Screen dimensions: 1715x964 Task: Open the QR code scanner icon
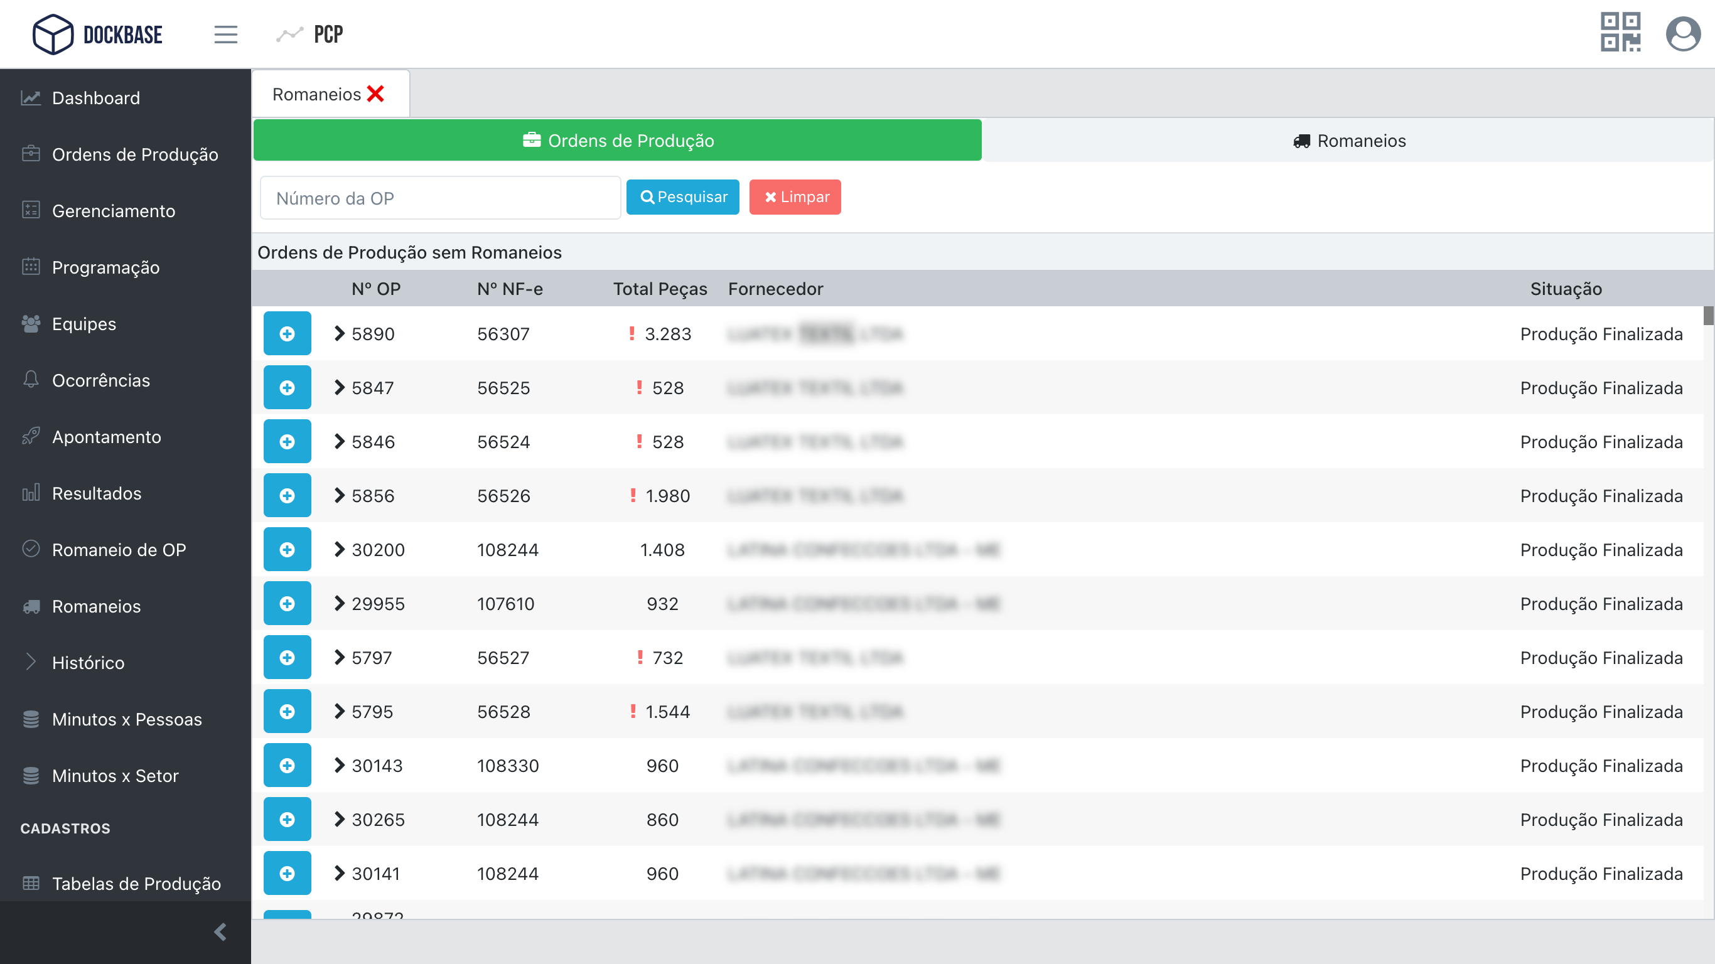coord(1620,33)
